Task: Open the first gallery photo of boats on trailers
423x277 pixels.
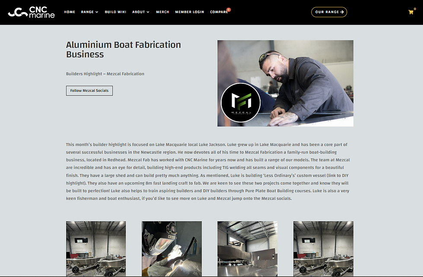Action: pyautogui.click(x=96, y=249)
